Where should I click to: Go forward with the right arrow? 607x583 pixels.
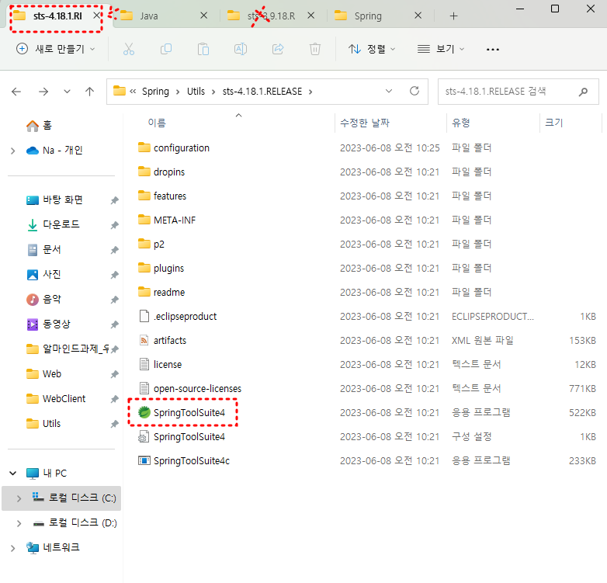click(43, 92)
